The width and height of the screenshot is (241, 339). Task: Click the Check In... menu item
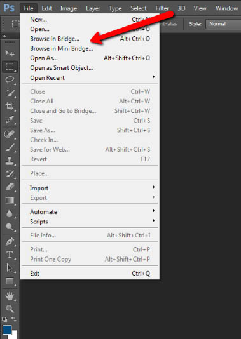coord(90,140)
